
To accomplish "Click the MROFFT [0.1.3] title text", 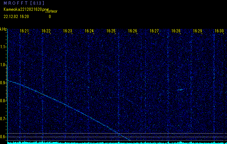I will (x=24, y=3).
